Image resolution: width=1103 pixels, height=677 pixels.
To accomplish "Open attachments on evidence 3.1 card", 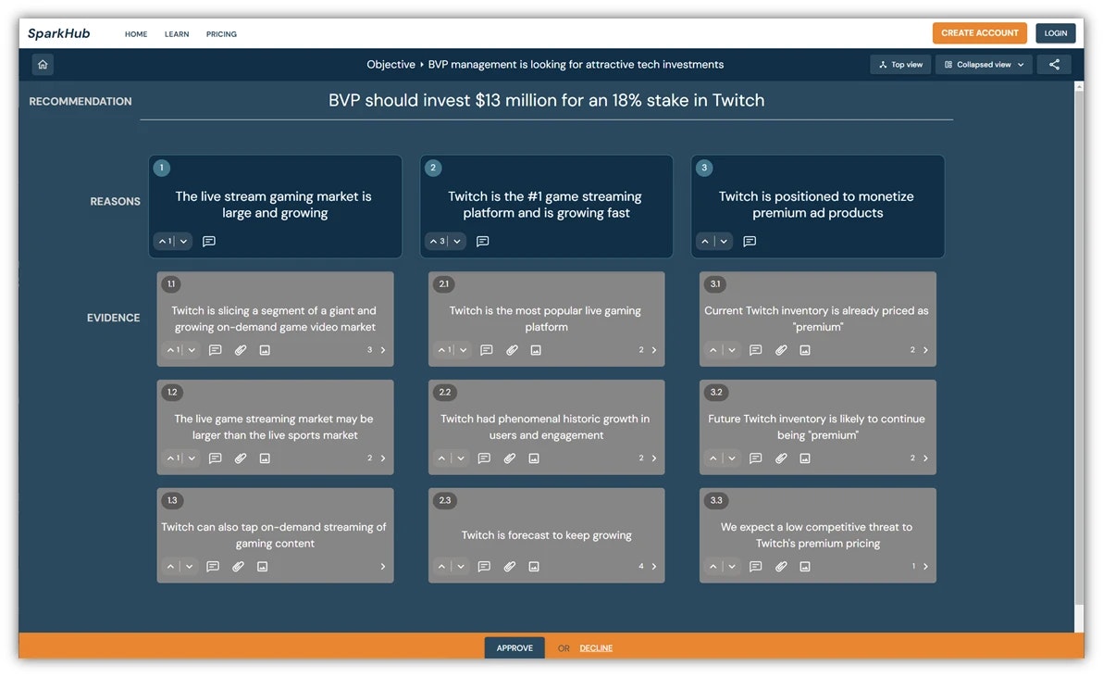I will (781, 350).
